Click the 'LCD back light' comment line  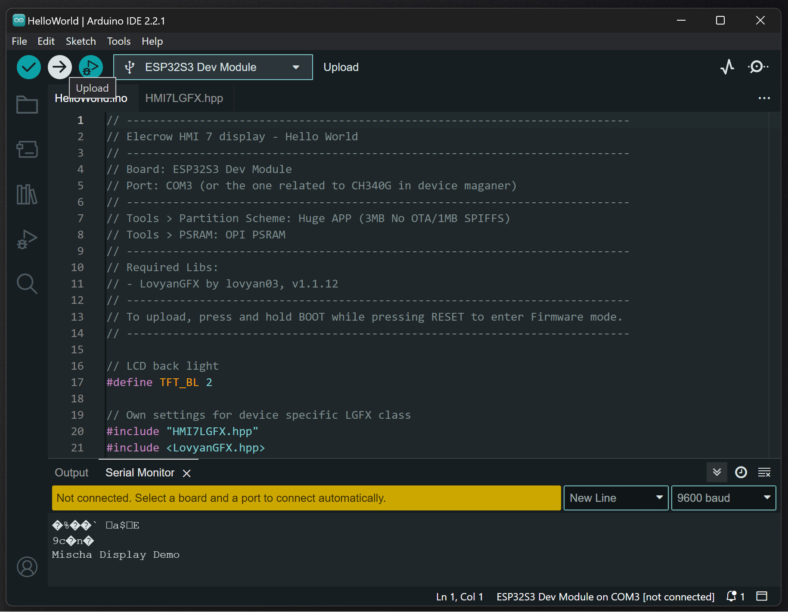[162, 366]
